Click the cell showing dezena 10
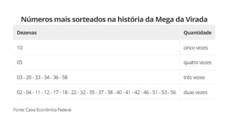 [x=20, y=48]
